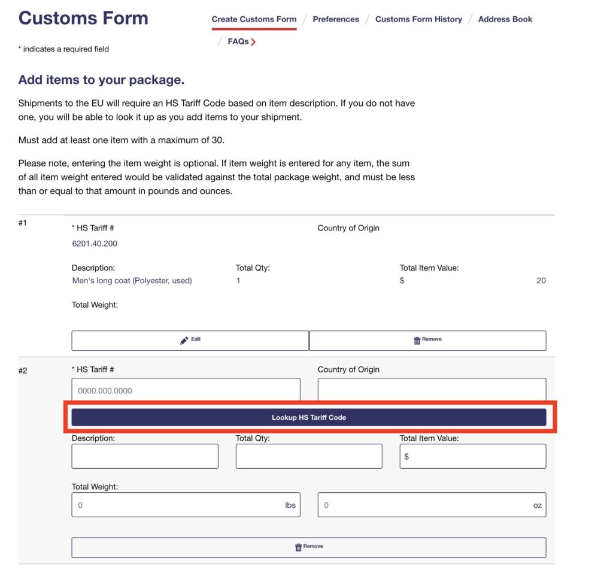Viewport: 613px width, 570px height.
Task: Select the Total Qty input for item #2
Action: click(x=309, y=456)
